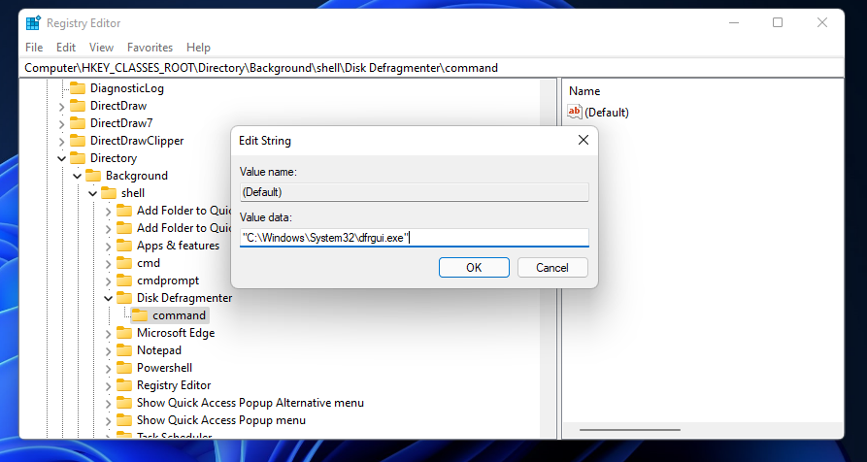Click the DiagnosticLog folder icon
The width and height of the screenshot is (867, 462).
click(78, 88)
